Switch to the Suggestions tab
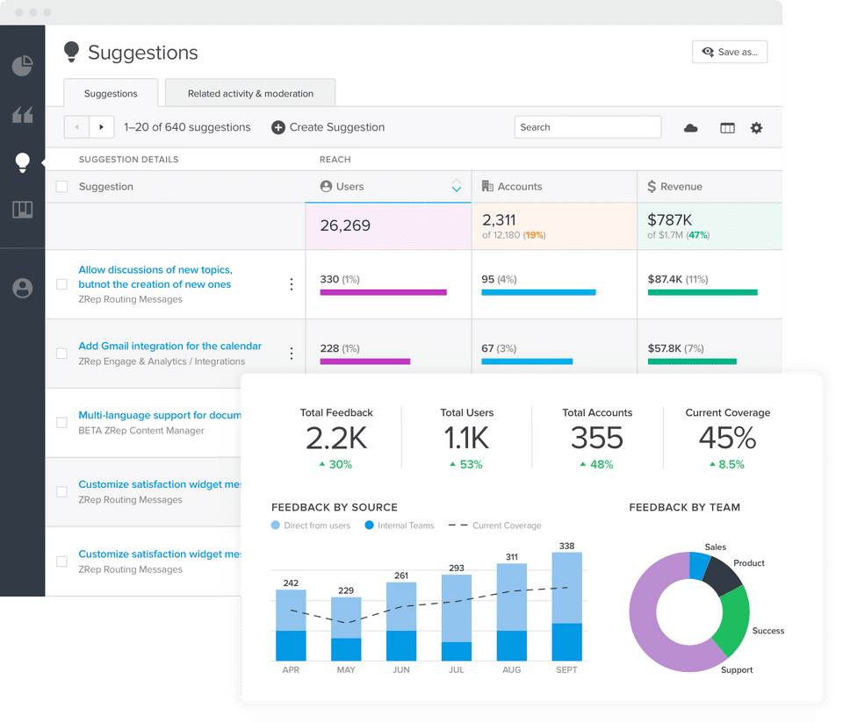 click(111, 93)
